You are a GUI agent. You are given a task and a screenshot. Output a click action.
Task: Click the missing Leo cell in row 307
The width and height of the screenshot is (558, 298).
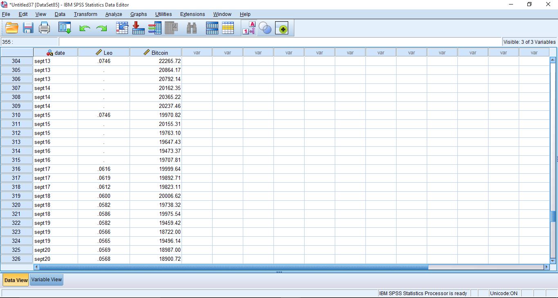coord(104,88)
